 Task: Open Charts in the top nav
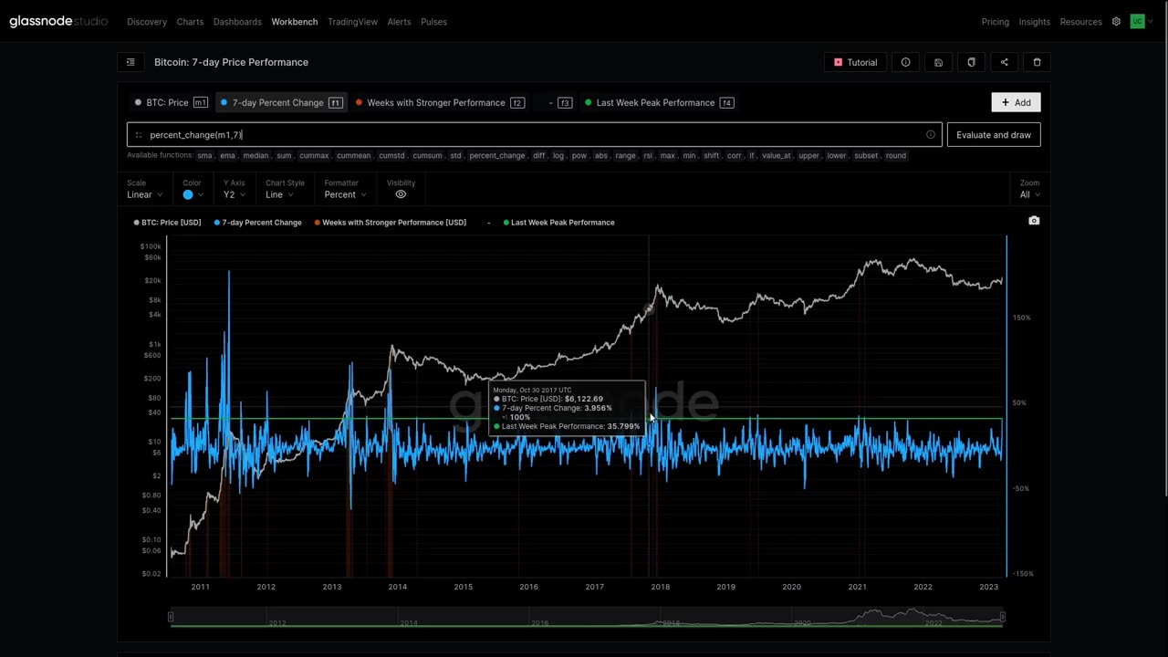tap(190, 22)
